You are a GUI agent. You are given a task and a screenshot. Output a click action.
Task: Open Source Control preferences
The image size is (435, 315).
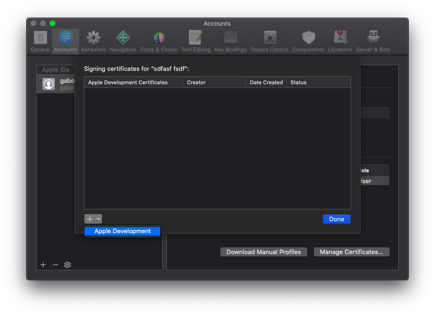click(269, 41)
